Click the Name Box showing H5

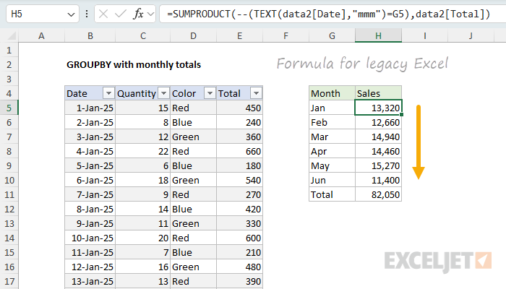(x=43, y=14)
